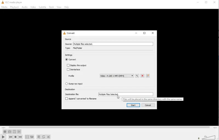Click the Play button in VLC
This screenshot has height=140, width=219.
(3, 137)
